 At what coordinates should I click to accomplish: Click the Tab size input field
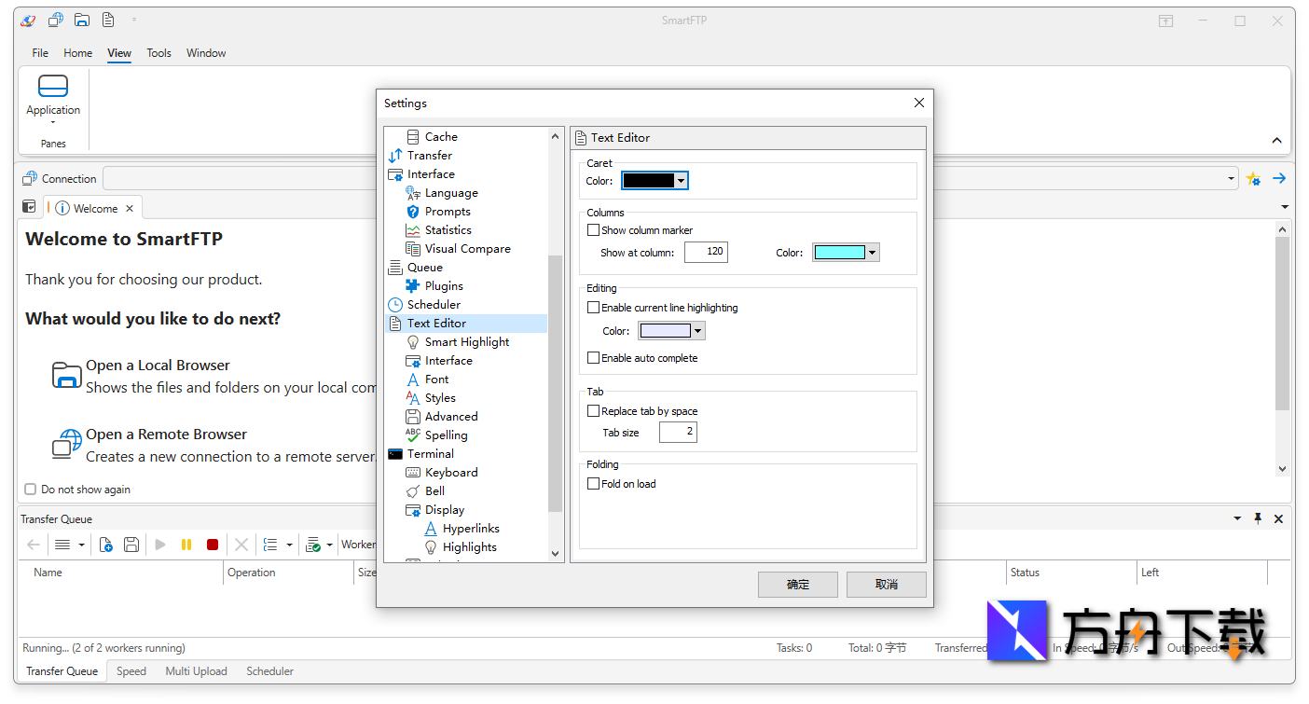coord(677,433)
